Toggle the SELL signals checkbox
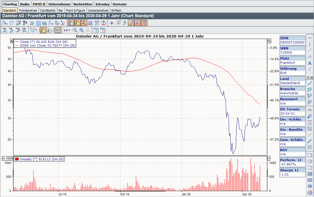 [103, 30]
